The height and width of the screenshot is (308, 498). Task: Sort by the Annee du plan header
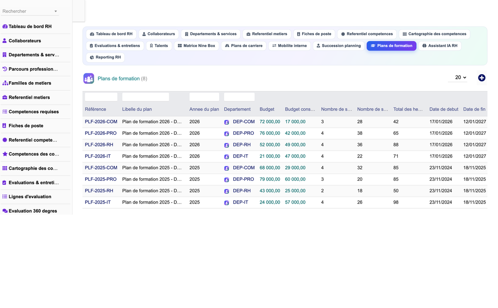point(204,109)
